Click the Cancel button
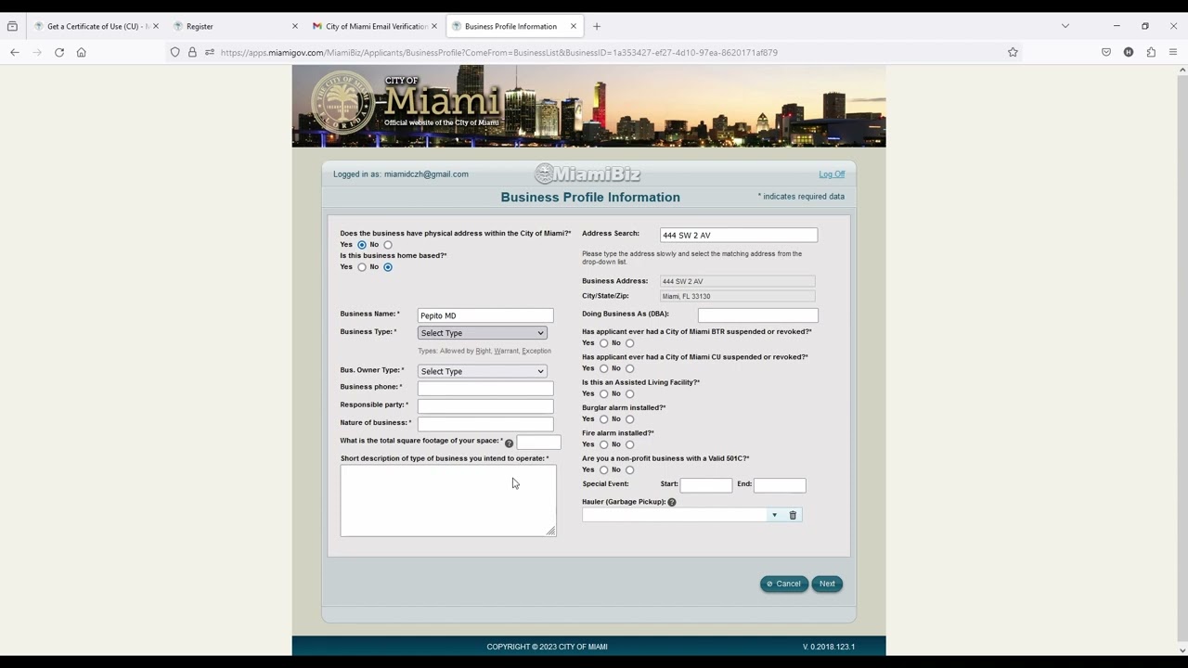This screenshot has width=1188, height=668. [x=784, y=584]
